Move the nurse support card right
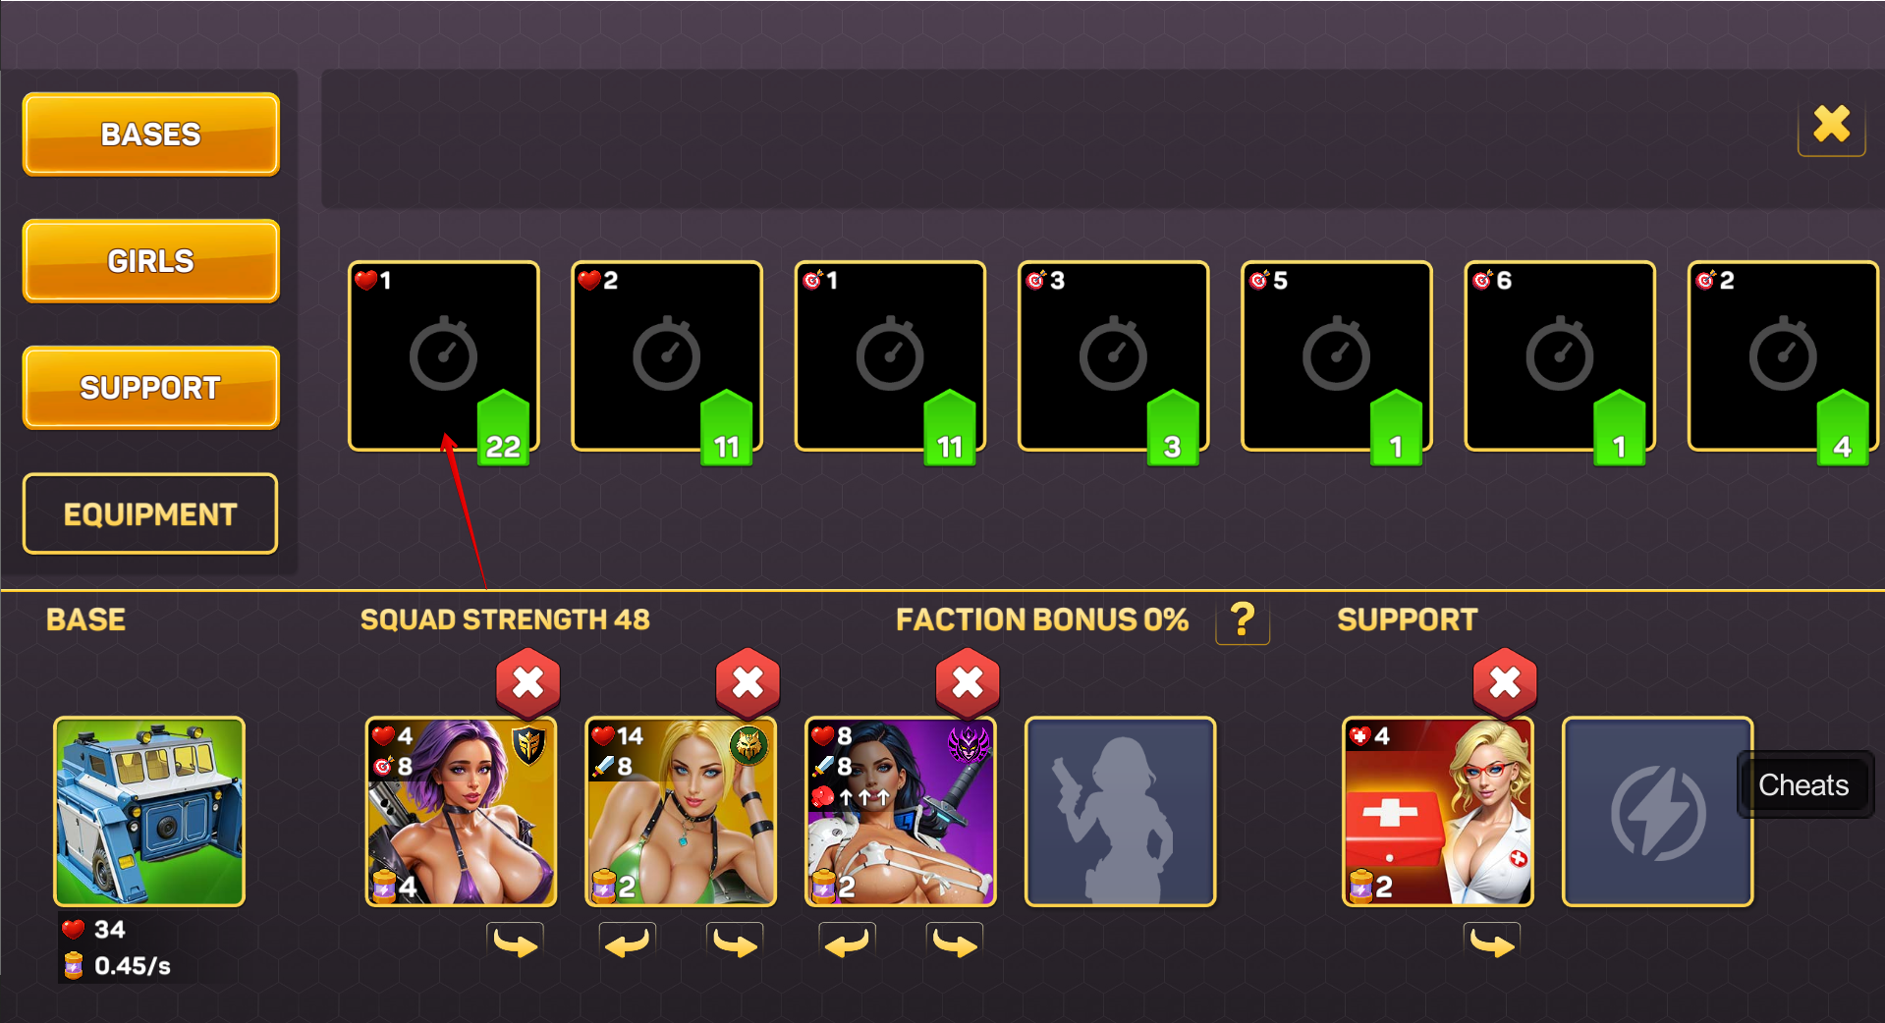Screen dimensions: 1885x1023 [1492, 943]
